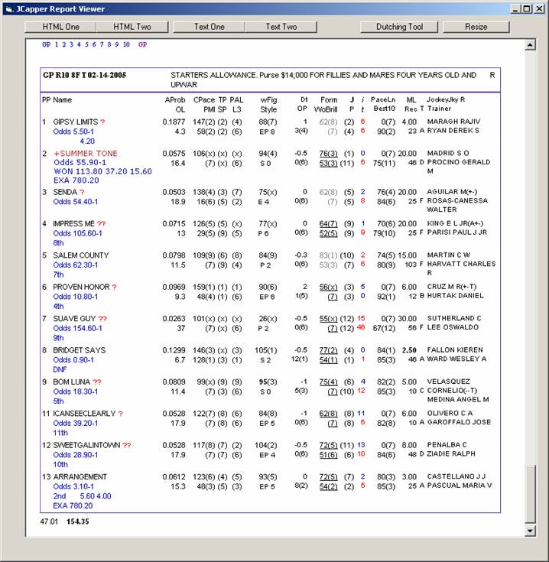Select horse BOM LUNA

(x=71, y=382)
